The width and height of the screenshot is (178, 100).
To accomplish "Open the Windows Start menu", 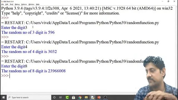I will coord(3,97).
